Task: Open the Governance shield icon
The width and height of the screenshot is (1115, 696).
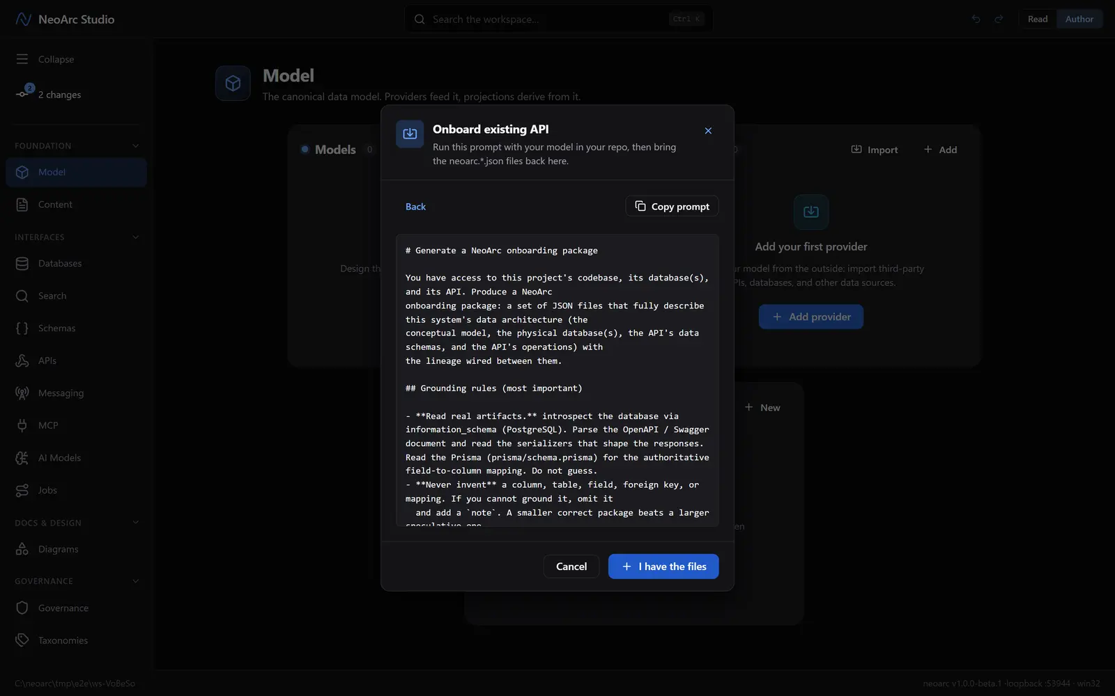Action: pos(22,608)
